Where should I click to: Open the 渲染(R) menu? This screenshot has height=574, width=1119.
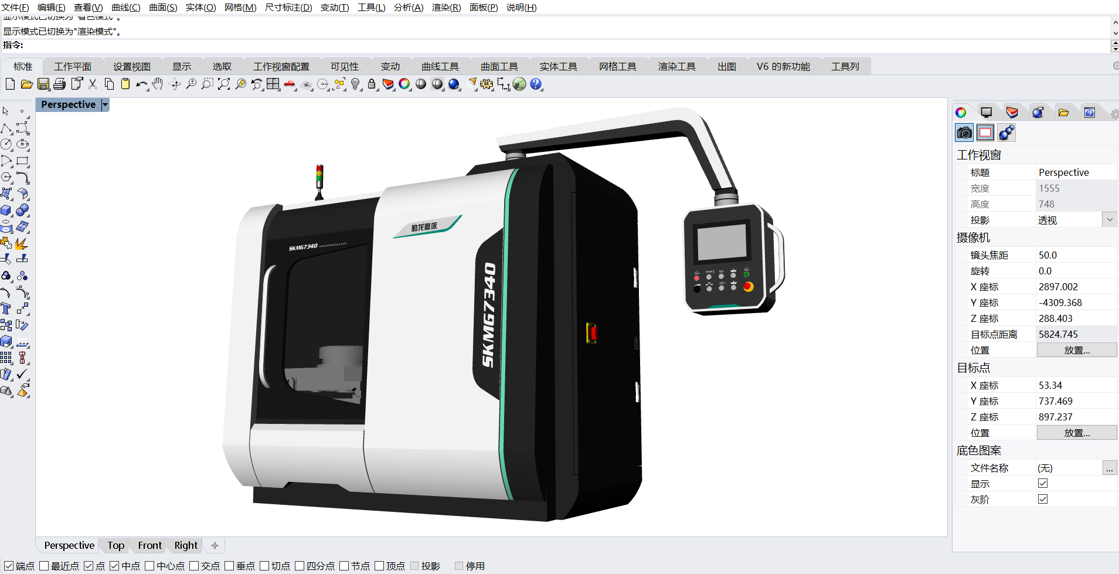pos(447,8)
